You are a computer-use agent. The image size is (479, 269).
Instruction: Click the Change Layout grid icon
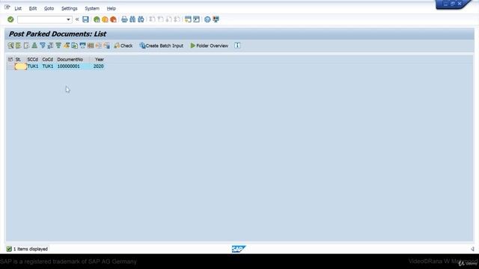pyautogui.click(x=91, y=46)
